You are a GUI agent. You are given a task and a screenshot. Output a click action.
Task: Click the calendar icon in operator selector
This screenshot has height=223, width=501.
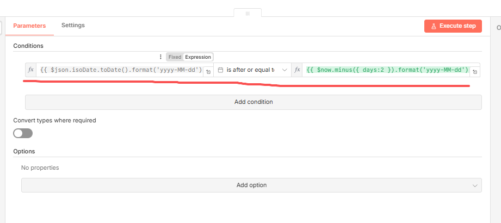[x=220, y=70]
